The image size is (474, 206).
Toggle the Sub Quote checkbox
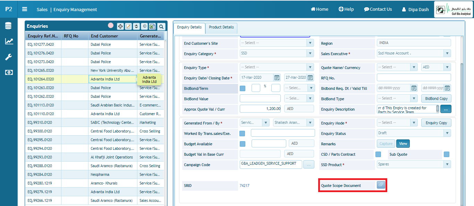point(447,154)
